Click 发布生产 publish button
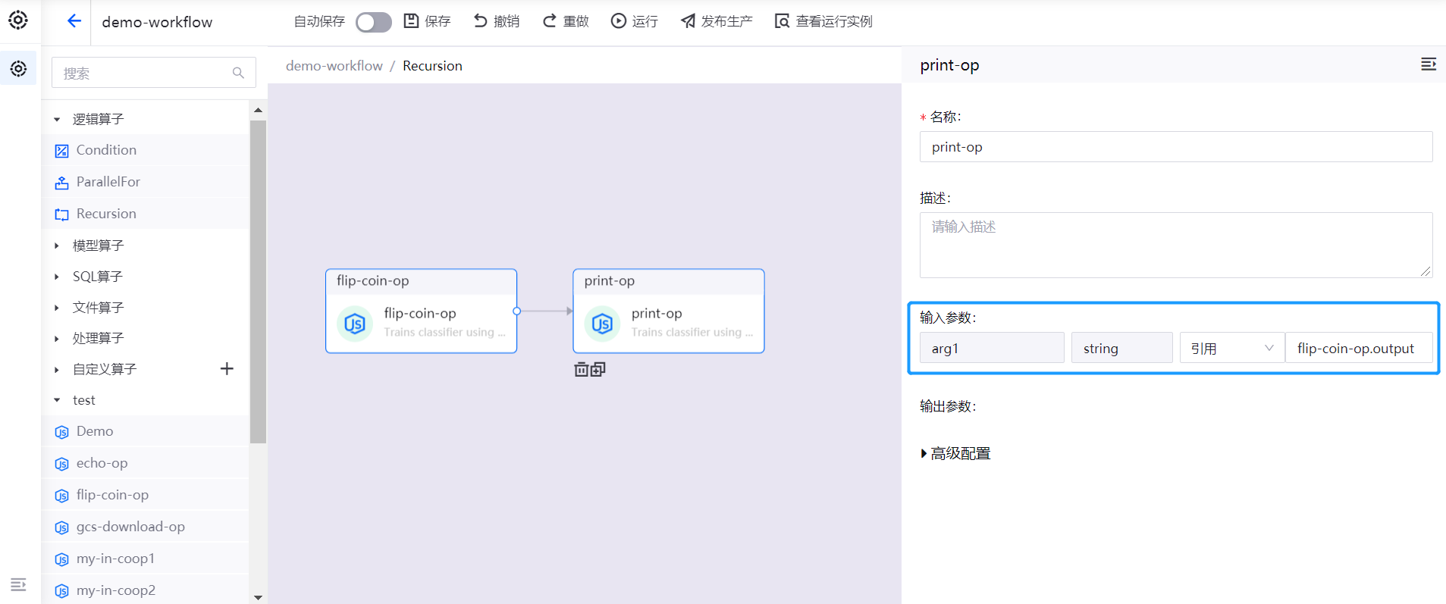Viewport: 1446px width, 604px height. point(717,21)
